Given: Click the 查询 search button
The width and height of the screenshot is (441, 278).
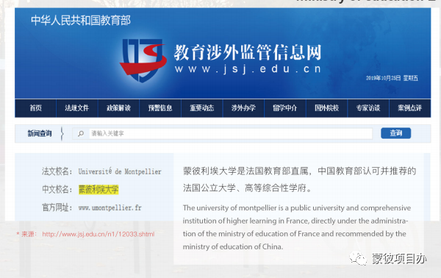Looking at the screenshot, I should point(395,133).
